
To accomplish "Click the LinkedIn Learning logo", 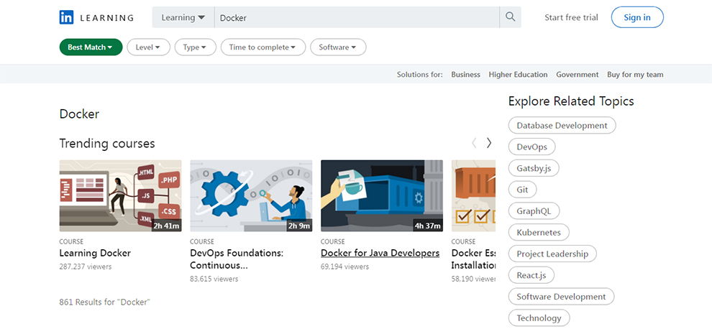I will click(x=96, y=18).
